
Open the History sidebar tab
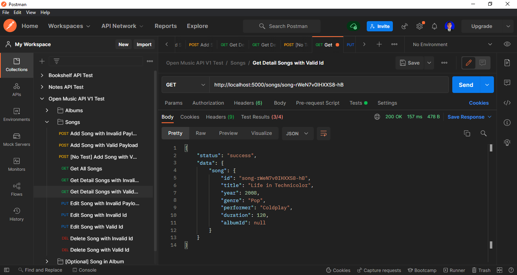(x=17, y=215)
